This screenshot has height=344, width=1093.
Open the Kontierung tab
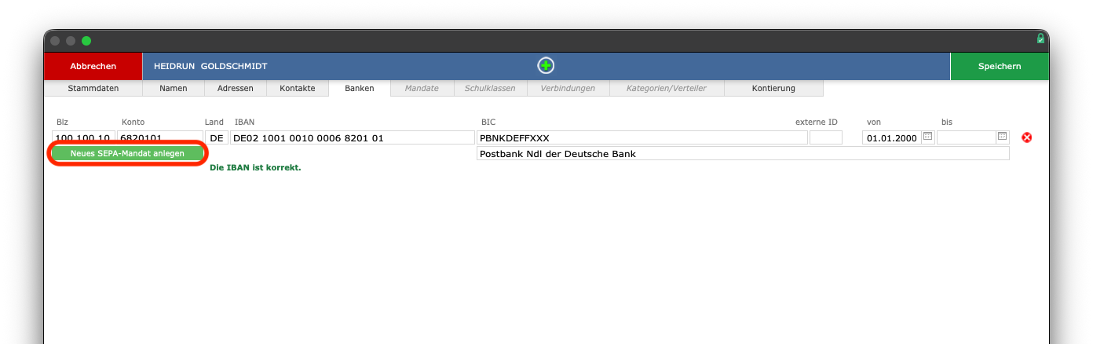[x=773, y=89]
